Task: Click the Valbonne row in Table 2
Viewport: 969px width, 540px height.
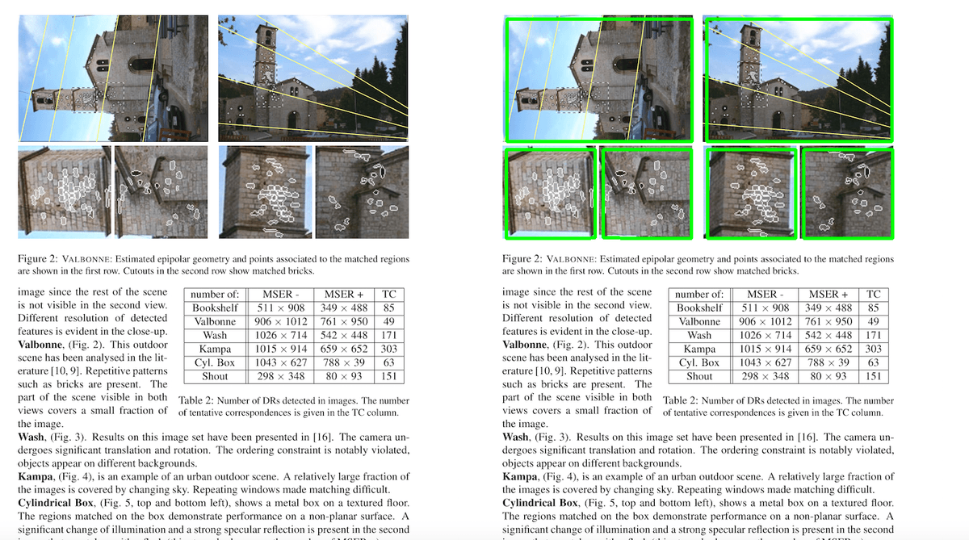Action: tap(214, 320)
